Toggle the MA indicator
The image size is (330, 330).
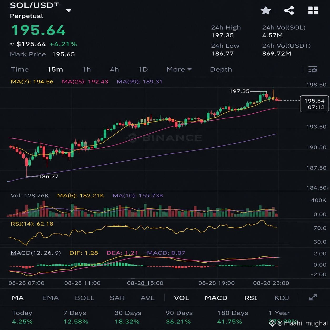18,298
